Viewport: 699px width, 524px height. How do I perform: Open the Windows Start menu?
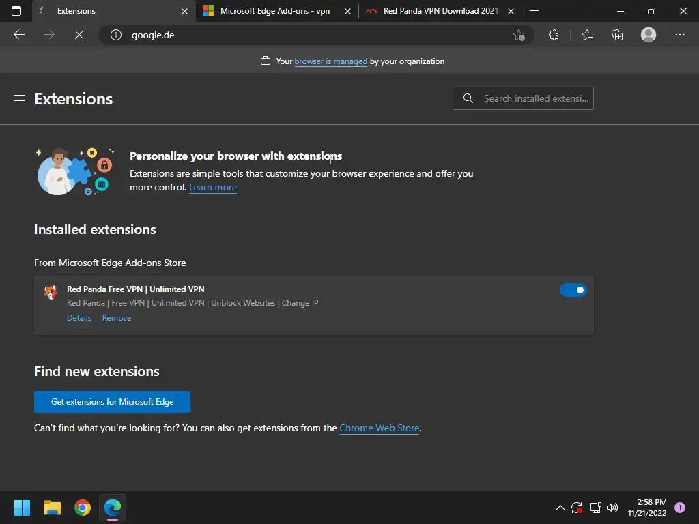point(22,508)
